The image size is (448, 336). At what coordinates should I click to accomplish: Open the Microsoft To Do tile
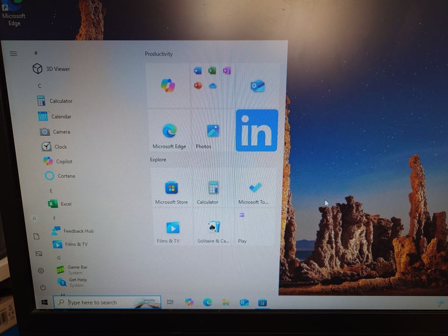255,188
